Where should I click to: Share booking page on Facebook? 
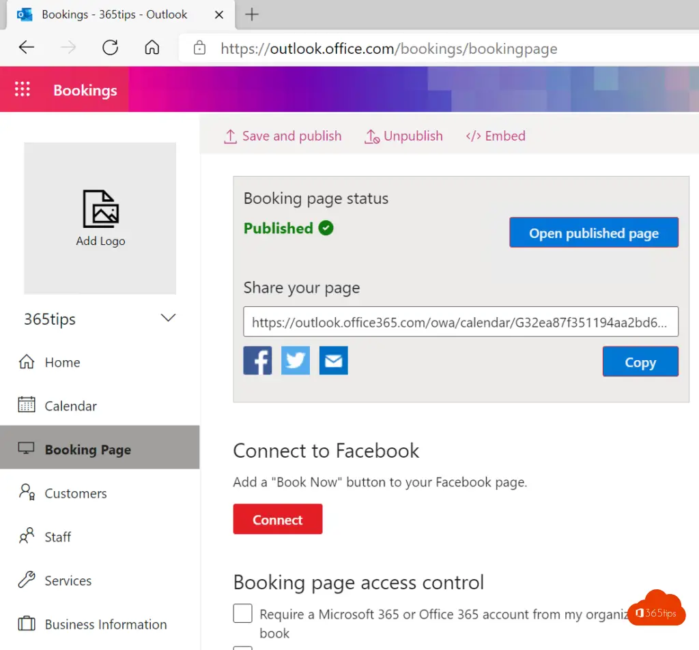(257, 360)
